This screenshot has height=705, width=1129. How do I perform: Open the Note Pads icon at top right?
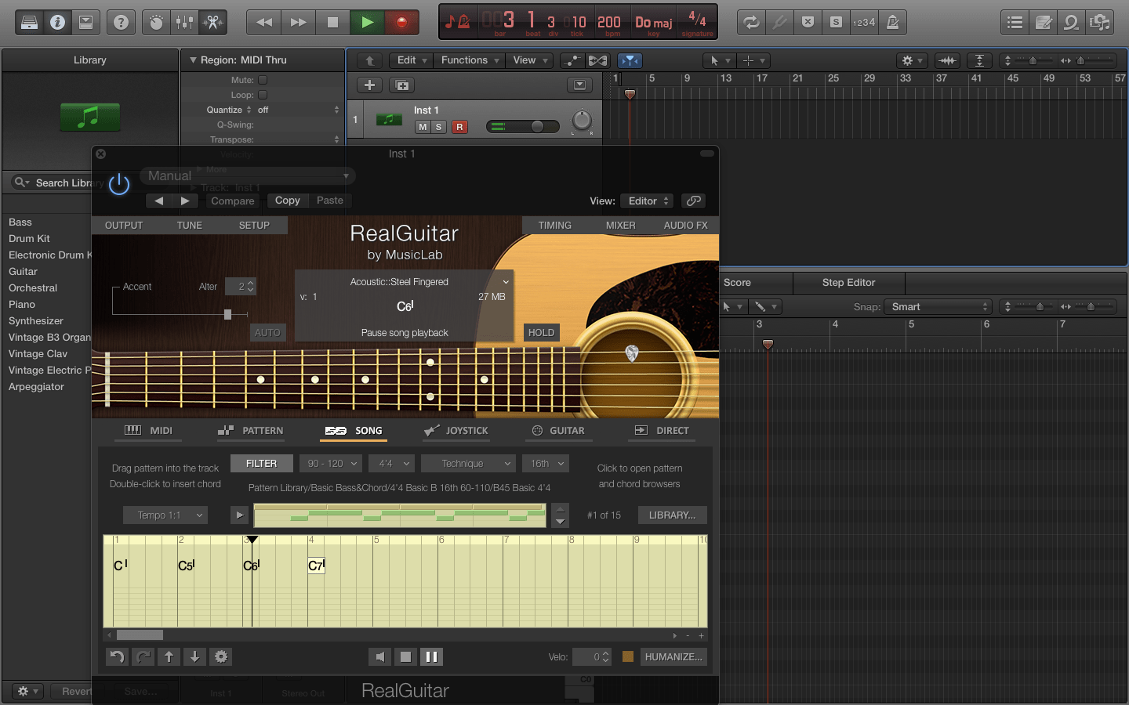pos(1043,22)
